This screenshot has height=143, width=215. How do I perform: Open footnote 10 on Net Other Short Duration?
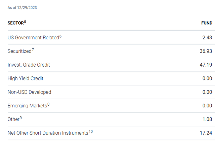tap(91, 132)
